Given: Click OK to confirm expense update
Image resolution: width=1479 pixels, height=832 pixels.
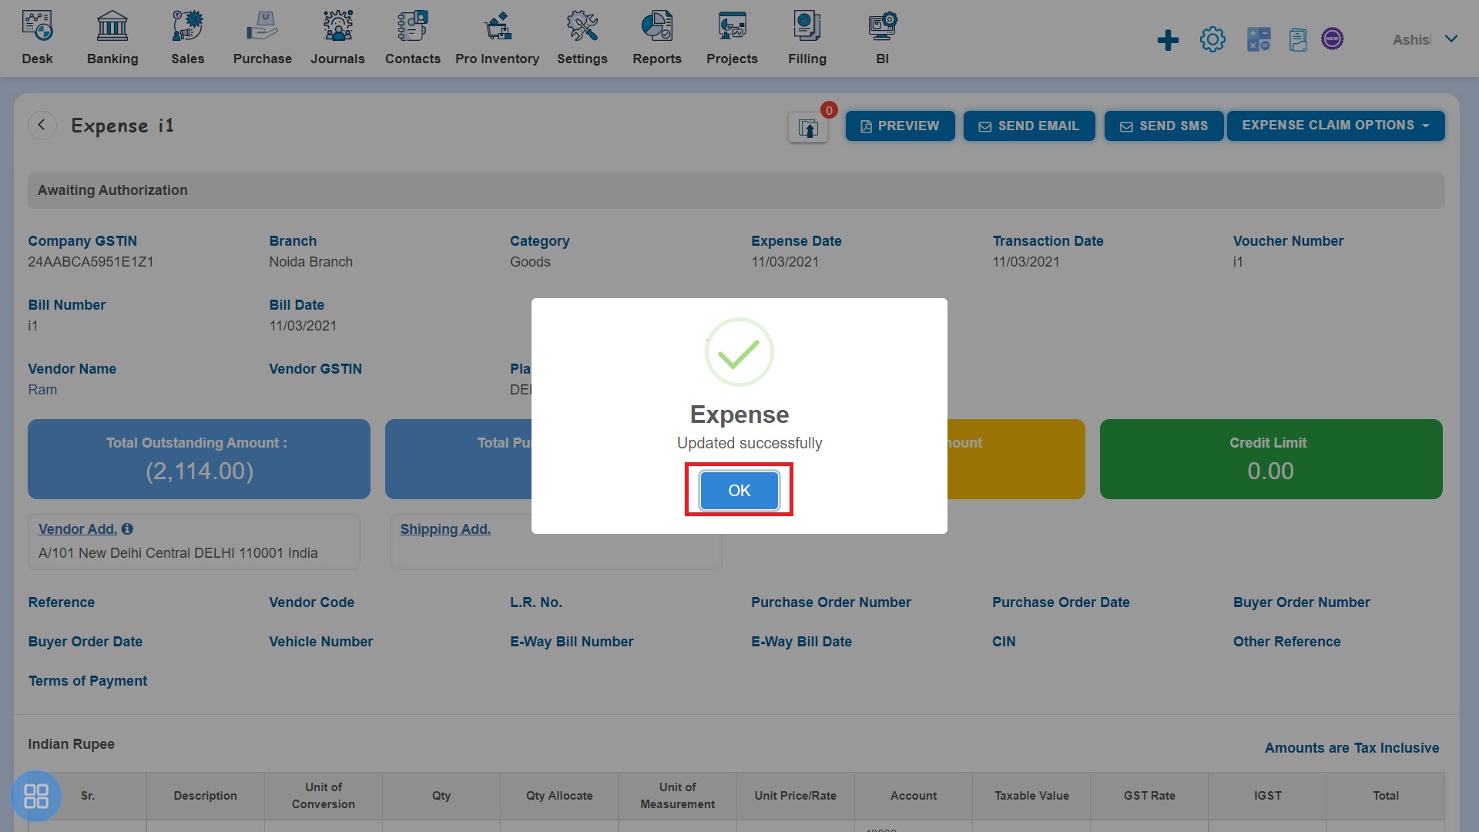Looking at the screenshot, I should [739, 490].
